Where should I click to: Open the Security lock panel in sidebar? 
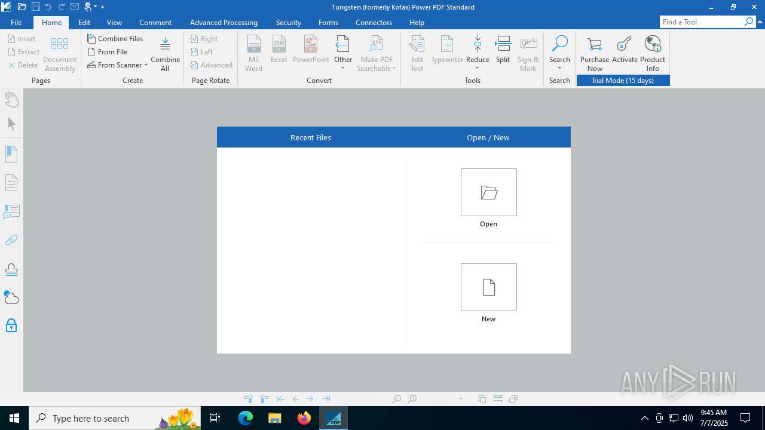click(x=11, y=325)
